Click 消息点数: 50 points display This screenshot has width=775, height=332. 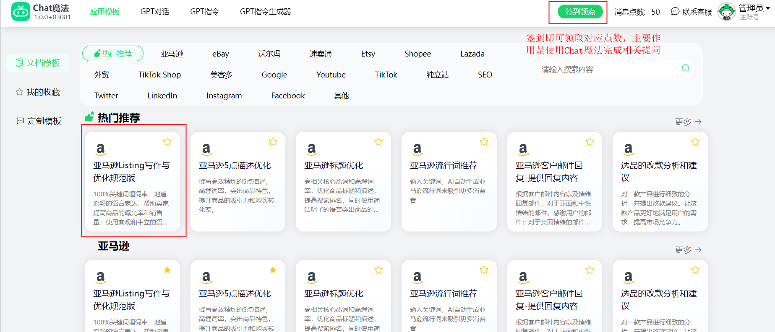pyautogui.click(x=637, y=12)
